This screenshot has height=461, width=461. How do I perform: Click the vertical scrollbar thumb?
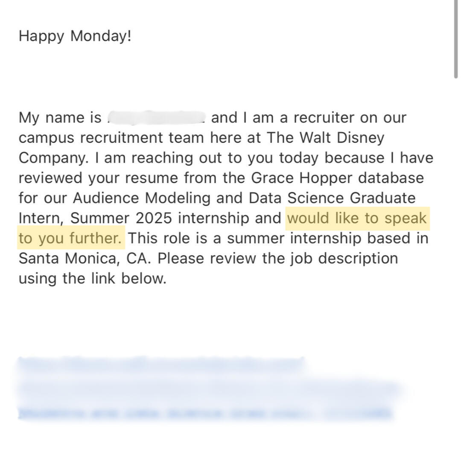pos(456,38)
